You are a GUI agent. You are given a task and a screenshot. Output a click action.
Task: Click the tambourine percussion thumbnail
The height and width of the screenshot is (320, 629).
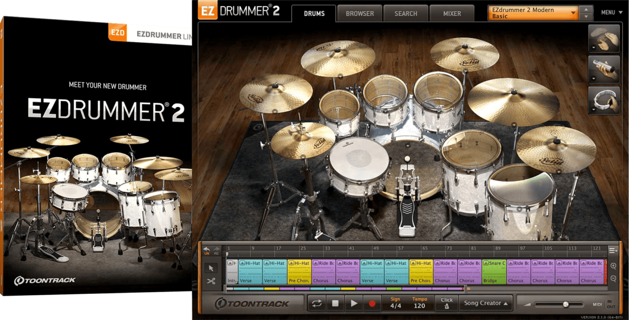tap(604, 101)
